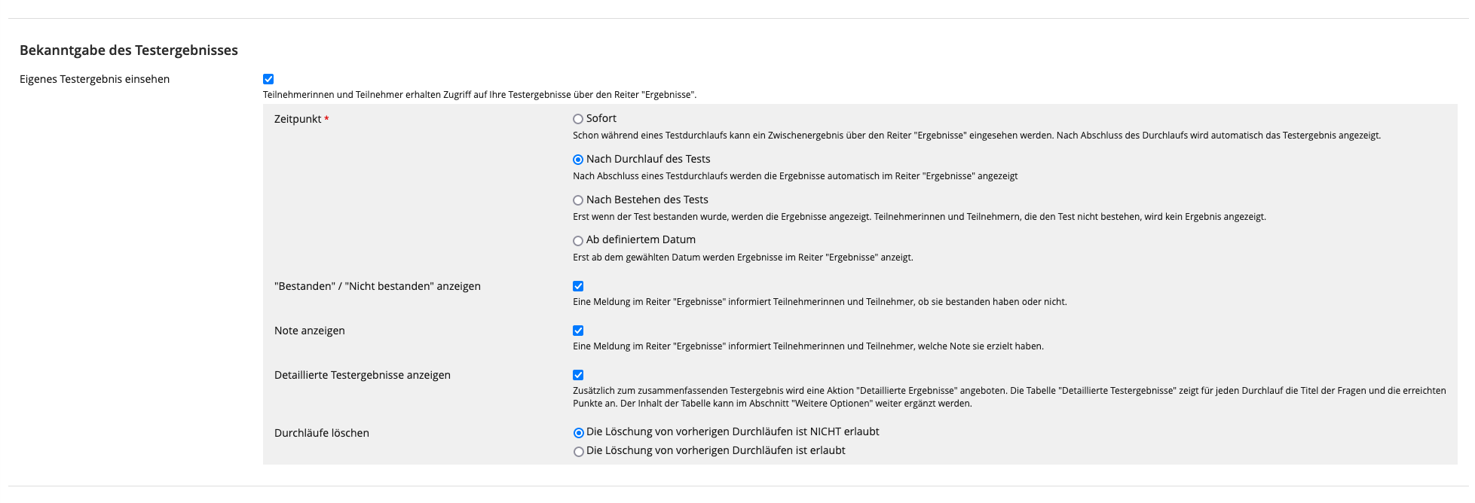Viewport: 1475px width, 503px height.
Task: Click the Zeitpunkt required field label
Action: point(298,119)
